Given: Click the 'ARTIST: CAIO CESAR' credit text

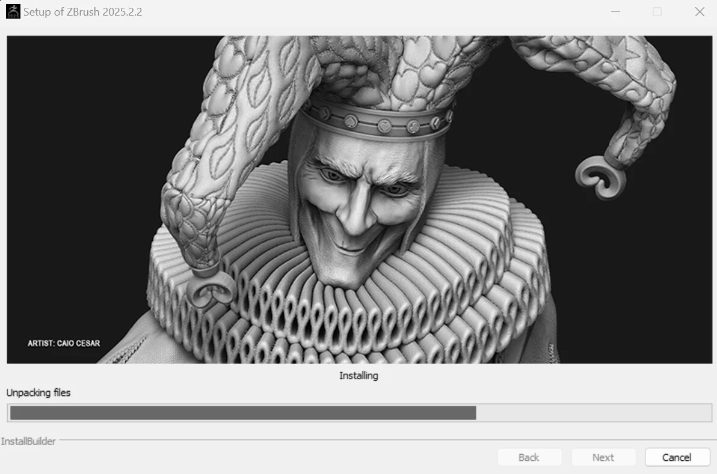Looking at the screenshot, I should 64,343.
